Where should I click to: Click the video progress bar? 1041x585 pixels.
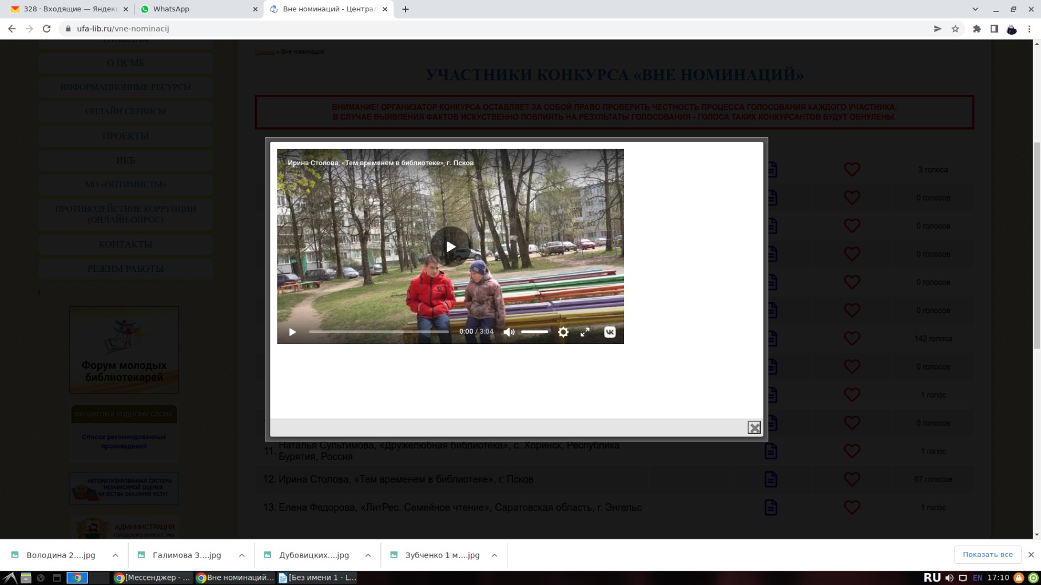(379, 332)
